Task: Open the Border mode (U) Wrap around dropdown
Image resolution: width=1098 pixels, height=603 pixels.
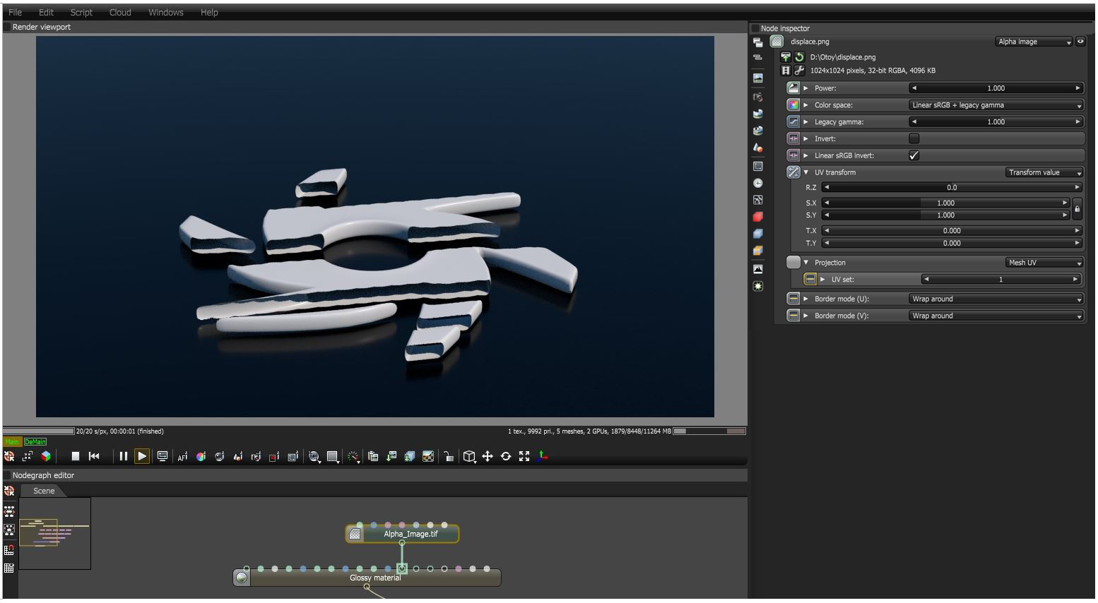Action: (996, 299)
